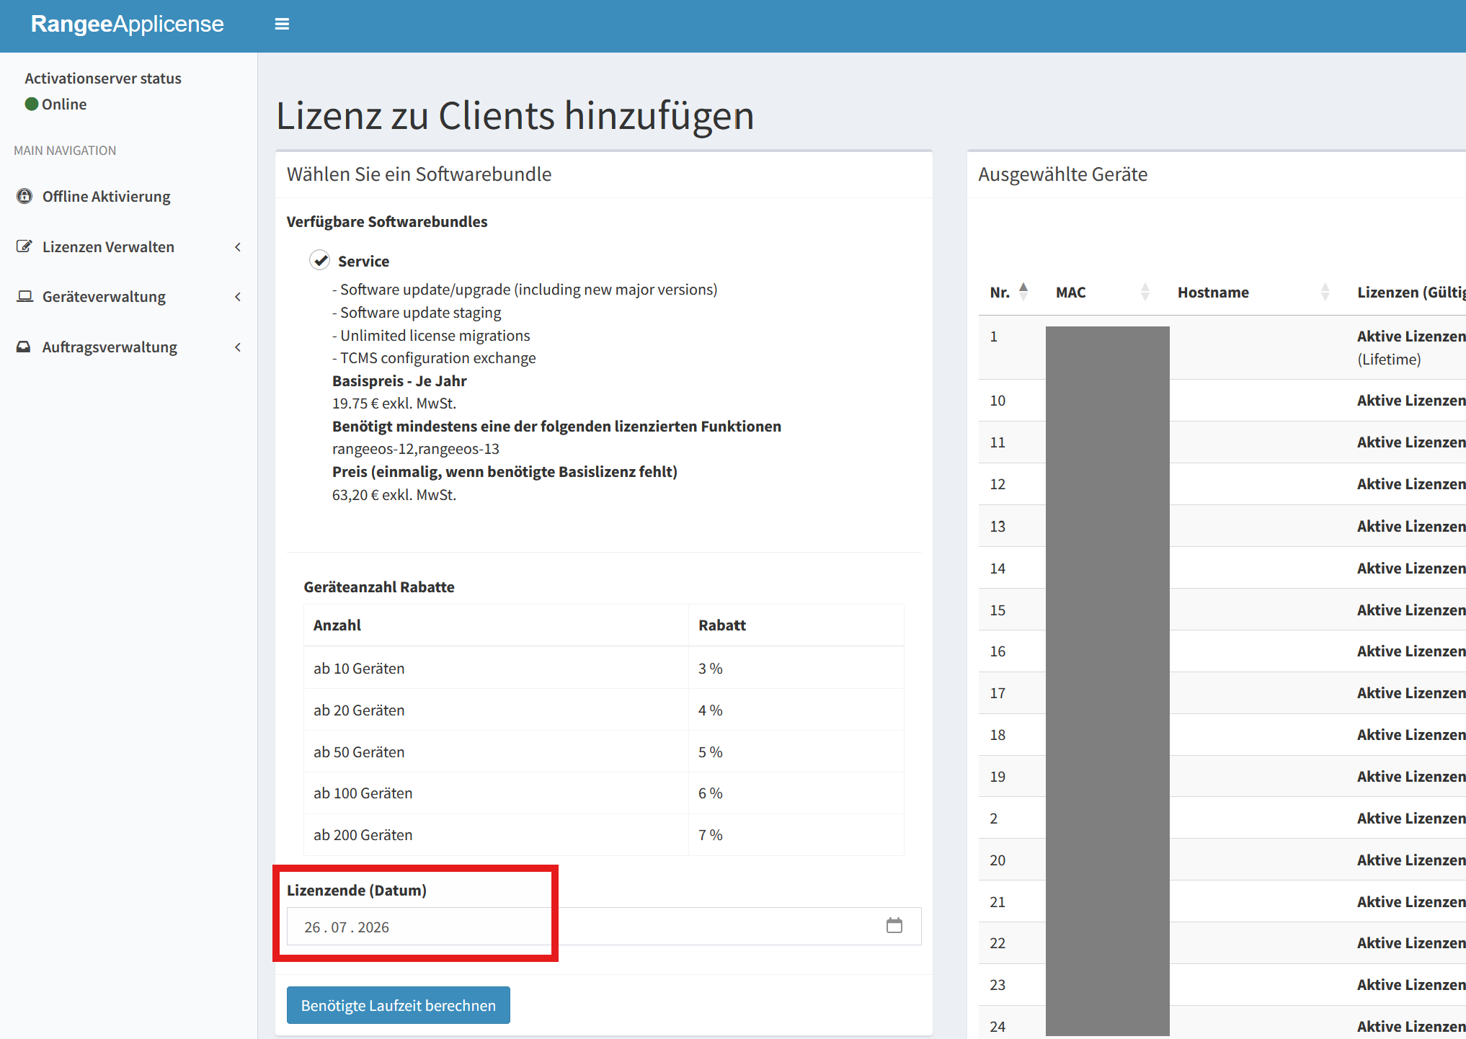Click Benötigte Laufzeit berechnen button

point(398,1005)
